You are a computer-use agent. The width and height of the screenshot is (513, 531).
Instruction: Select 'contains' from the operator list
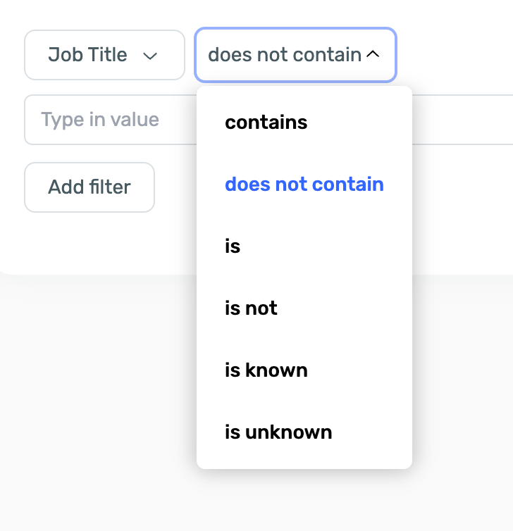pos(266,123)
